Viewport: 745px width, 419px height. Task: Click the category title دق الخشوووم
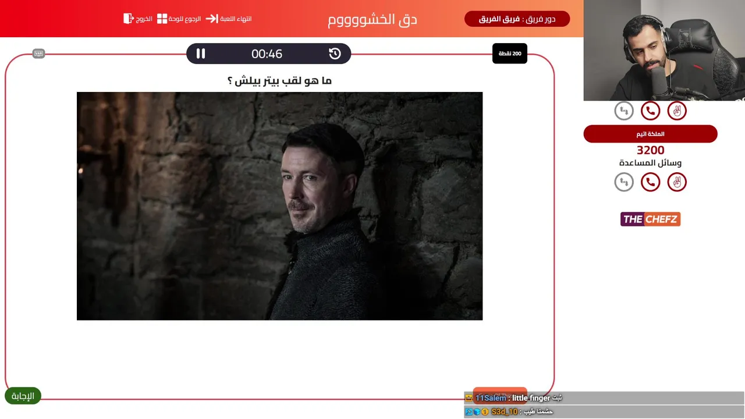click(x=372, y=19)
